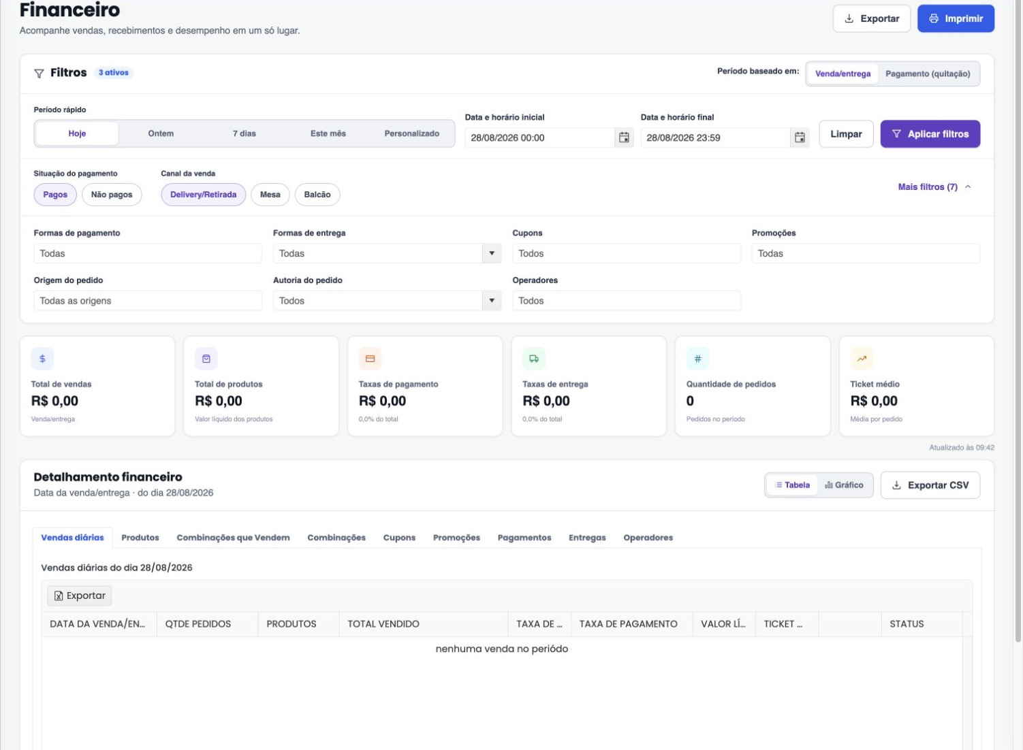Switch to Combinações que Vendem tab

pyautogui.click(x=233, y=538)
